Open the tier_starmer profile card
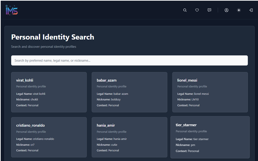This screenshot has height=161, width=258. [210, 137]
